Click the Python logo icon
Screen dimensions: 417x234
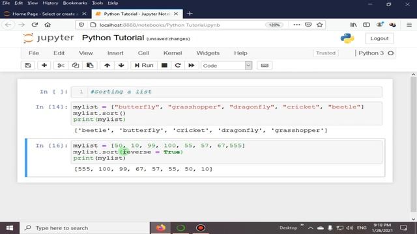point(347,38)
